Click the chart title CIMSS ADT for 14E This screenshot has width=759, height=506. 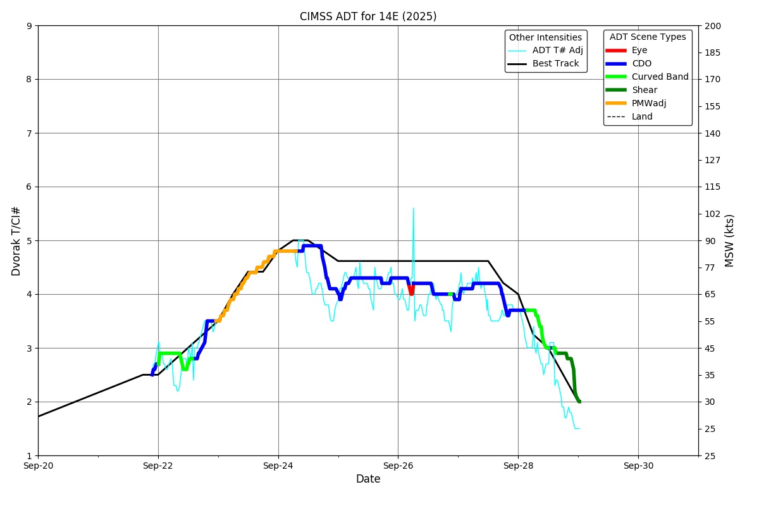(x=368, y=16)
